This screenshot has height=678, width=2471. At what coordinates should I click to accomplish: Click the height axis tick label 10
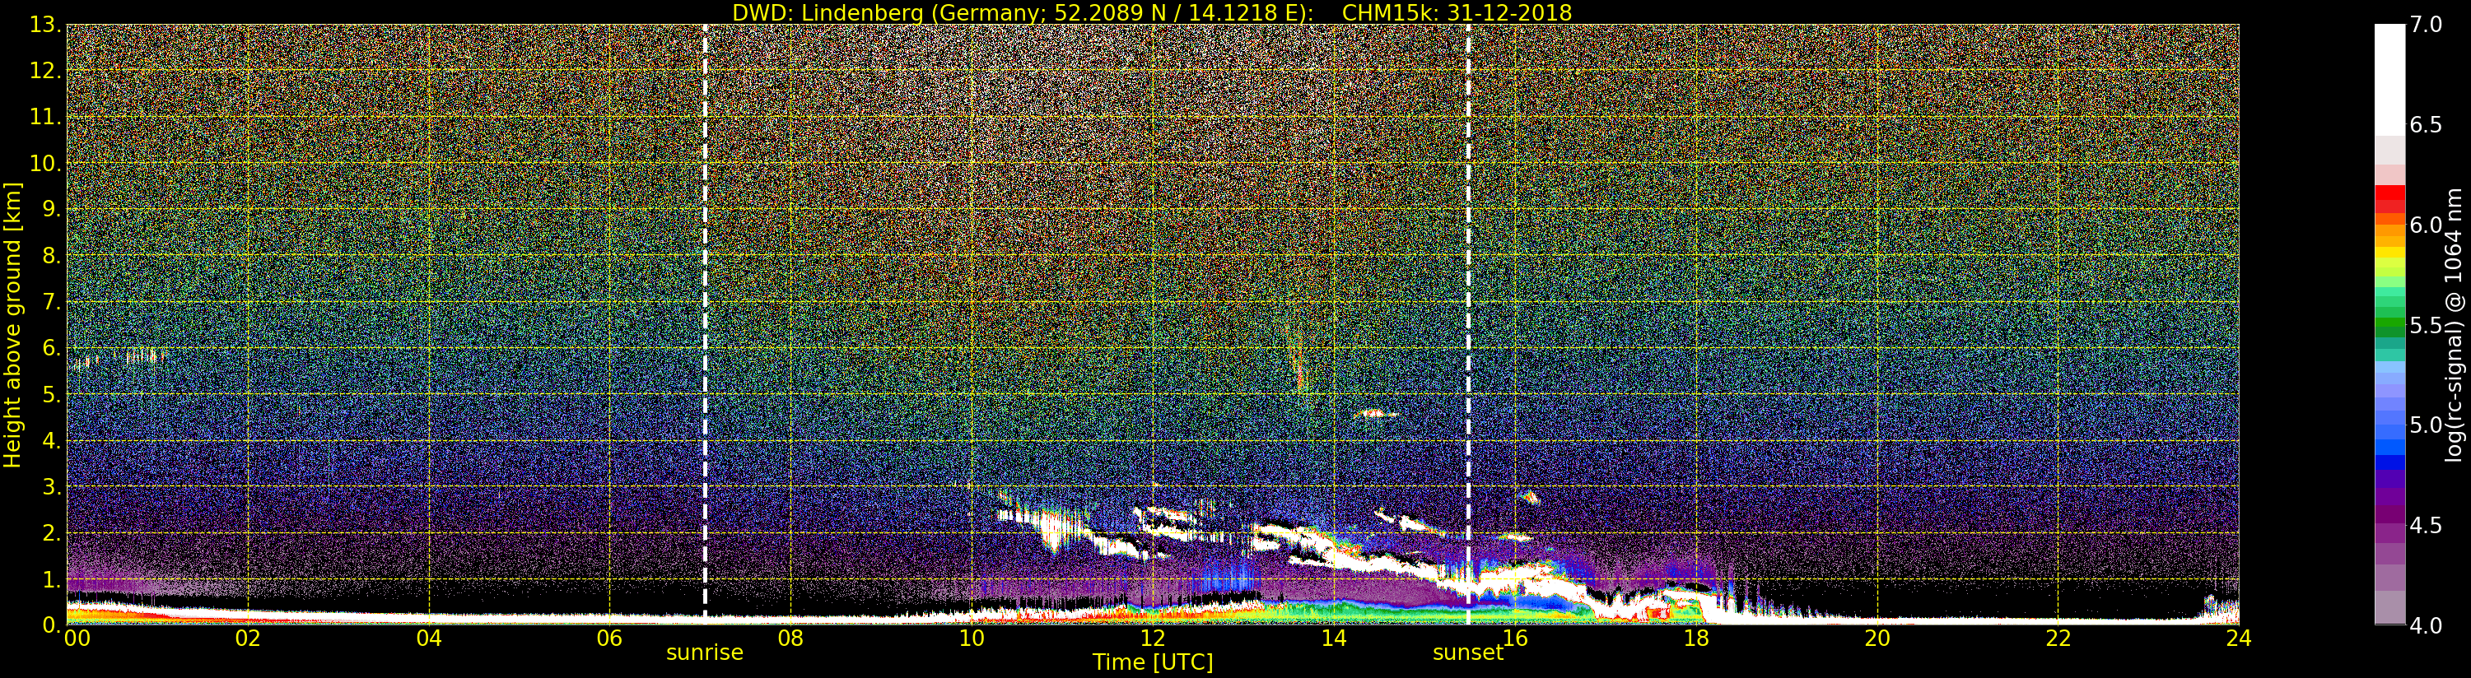click(x=44, y=163)
